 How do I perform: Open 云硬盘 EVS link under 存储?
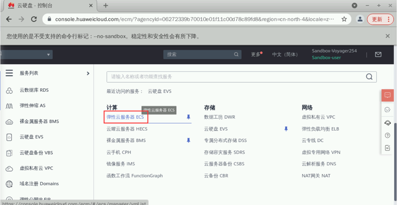point(216,129)
